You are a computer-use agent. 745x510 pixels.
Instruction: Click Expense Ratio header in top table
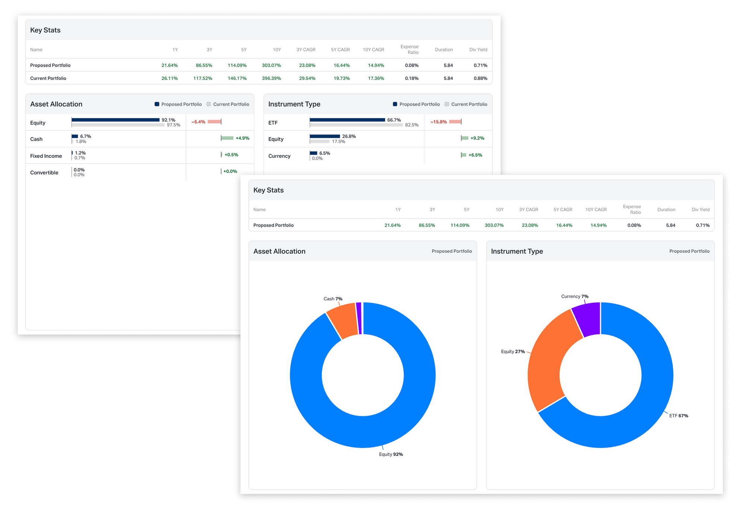pos(409,50)
